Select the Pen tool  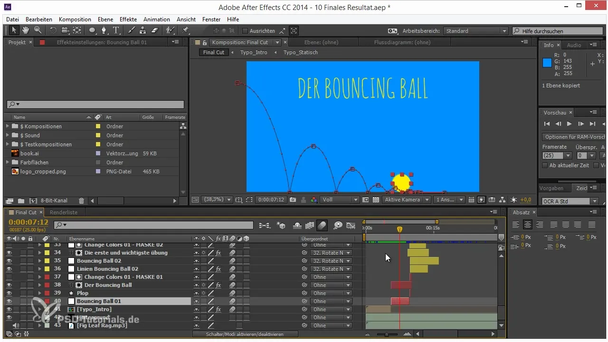click(x=104, y=30)
